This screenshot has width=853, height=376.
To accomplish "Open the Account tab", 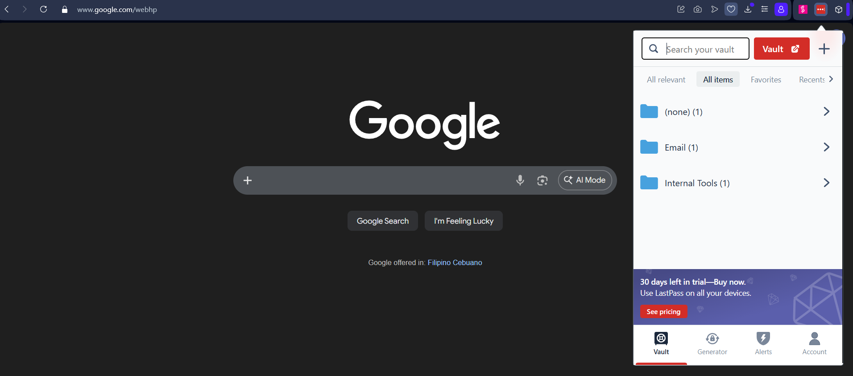I will click(815, 344).
